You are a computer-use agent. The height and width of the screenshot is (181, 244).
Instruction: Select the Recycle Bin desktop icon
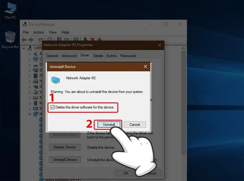pyautogui.click(x=9, y=38)
